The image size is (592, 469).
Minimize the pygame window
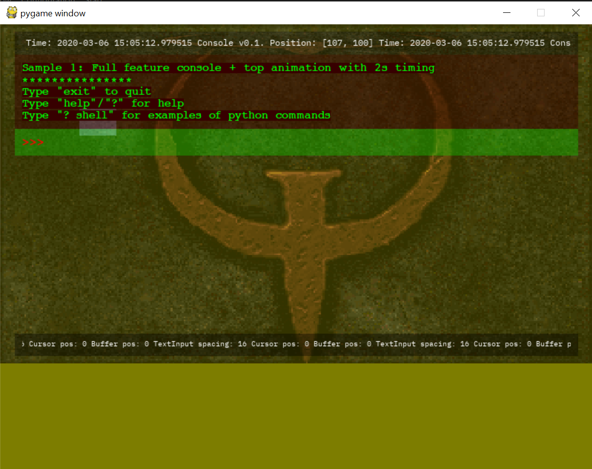point(507,13)
